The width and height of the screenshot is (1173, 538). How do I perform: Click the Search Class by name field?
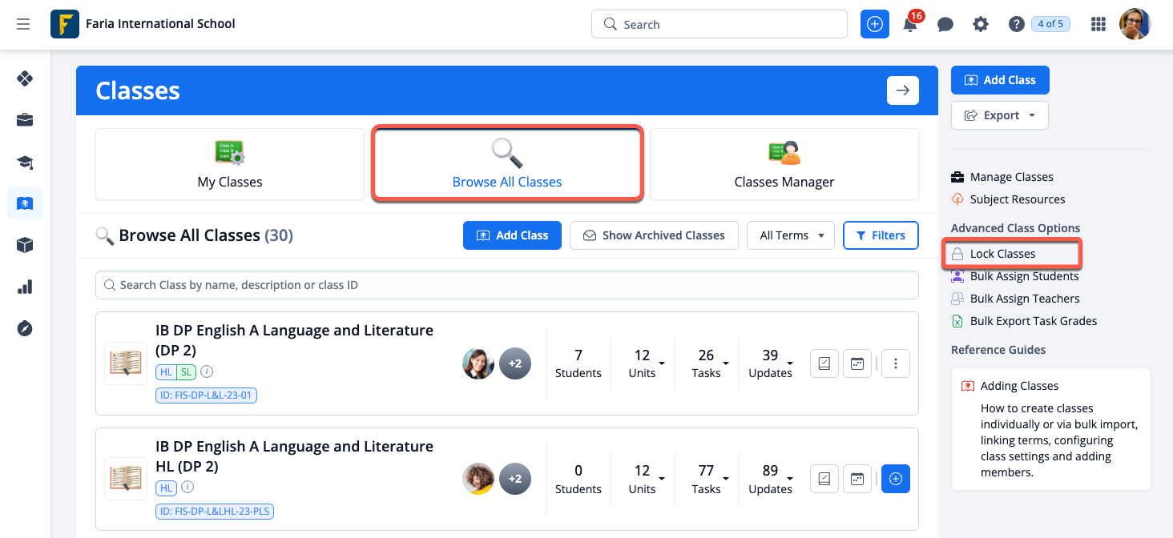point(506,285)
